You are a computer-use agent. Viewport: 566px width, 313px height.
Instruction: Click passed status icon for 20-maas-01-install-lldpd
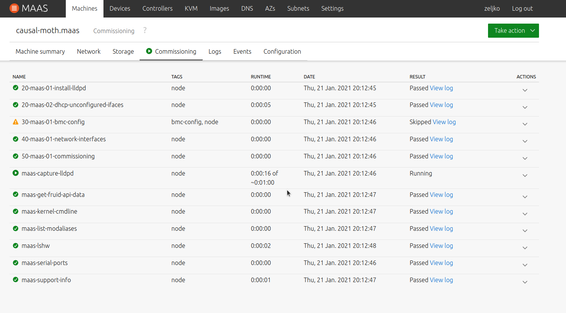pyautogui.click(x=16, y=88)
